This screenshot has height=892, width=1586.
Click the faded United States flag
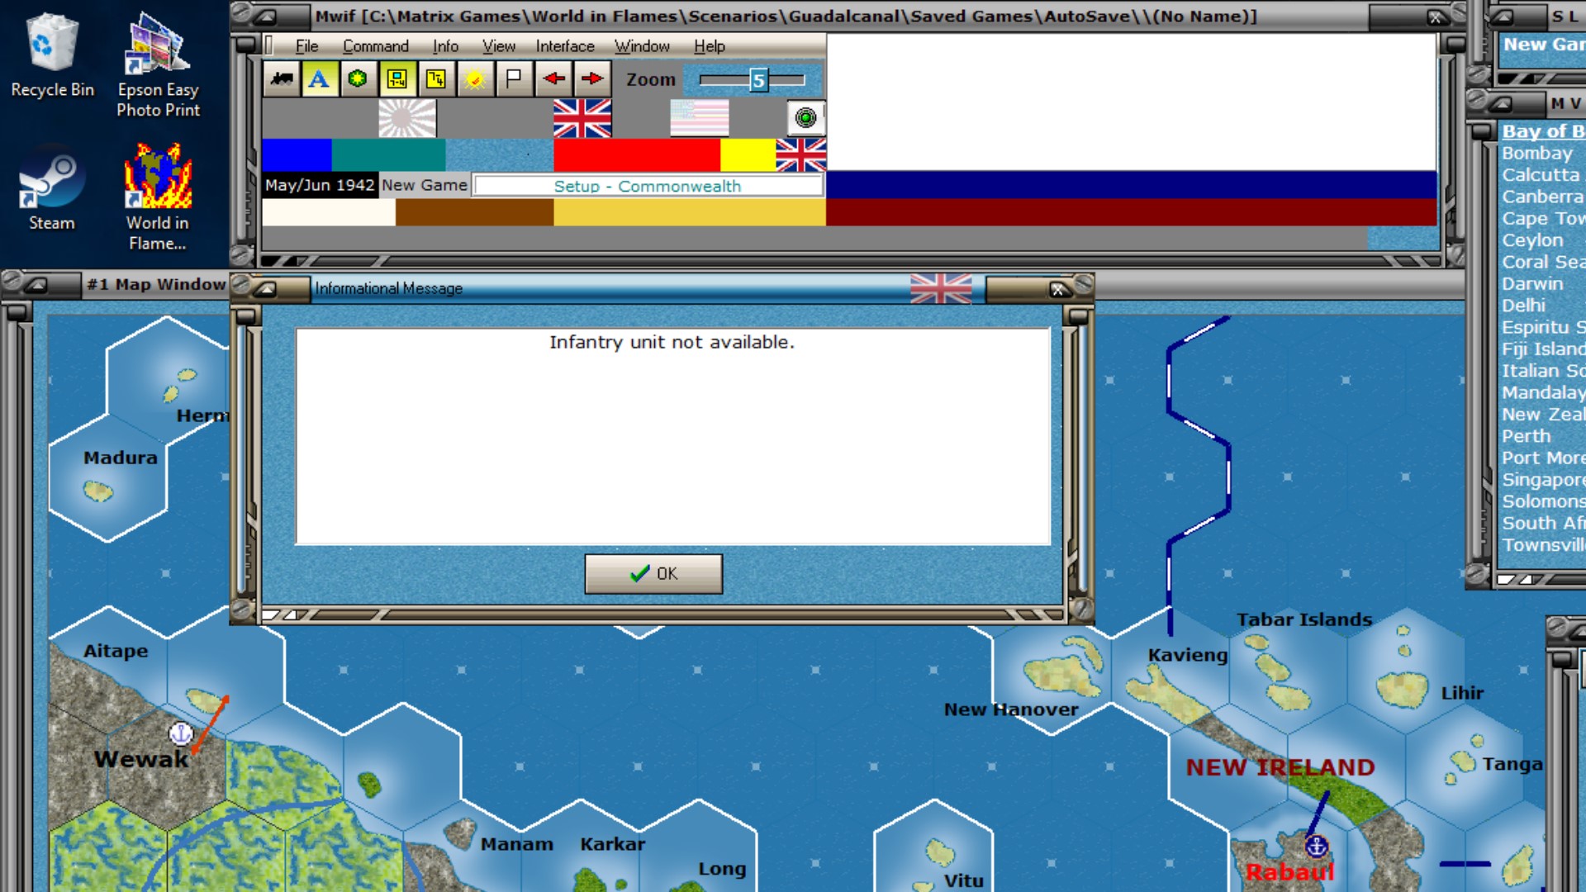700,118
